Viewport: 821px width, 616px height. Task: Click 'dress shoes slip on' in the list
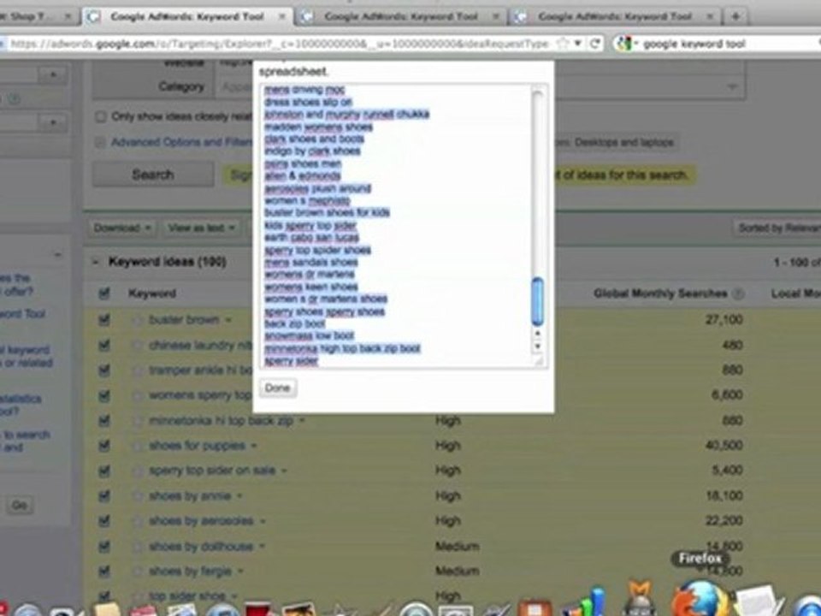click(308, 102)
